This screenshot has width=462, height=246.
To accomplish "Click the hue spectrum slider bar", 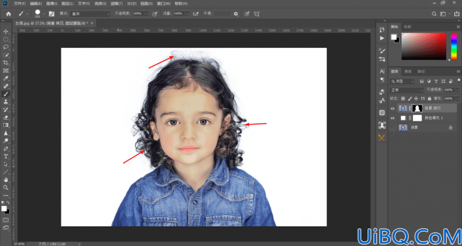I will click(453, 46).
